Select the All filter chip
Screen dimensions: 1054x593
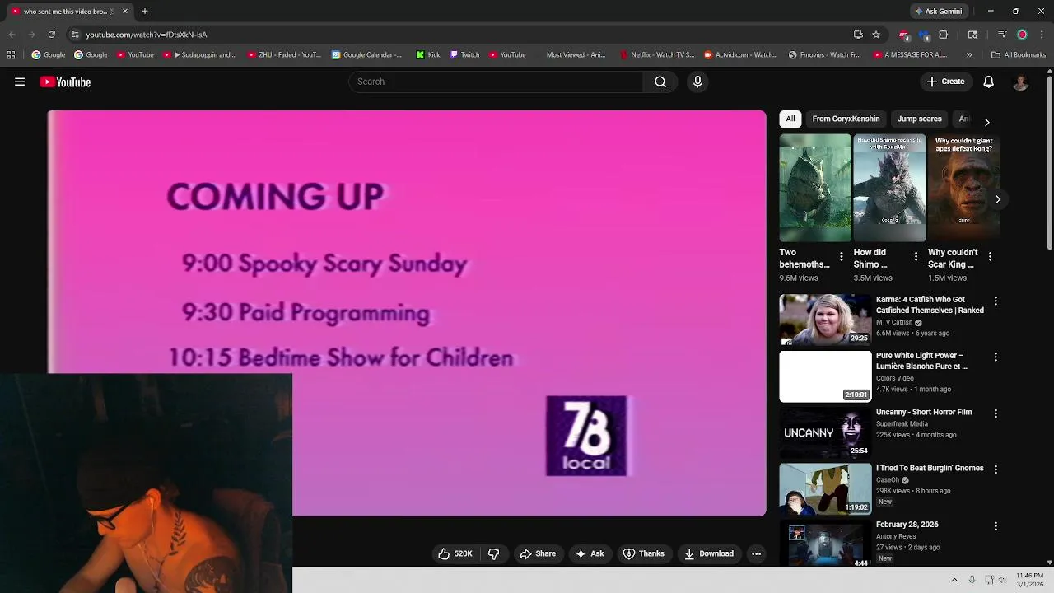click(790, 119)
